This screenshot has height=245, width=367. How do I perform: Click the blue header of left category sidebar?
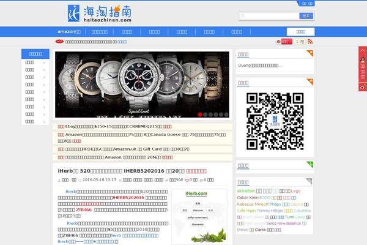[x=35, y=54]
